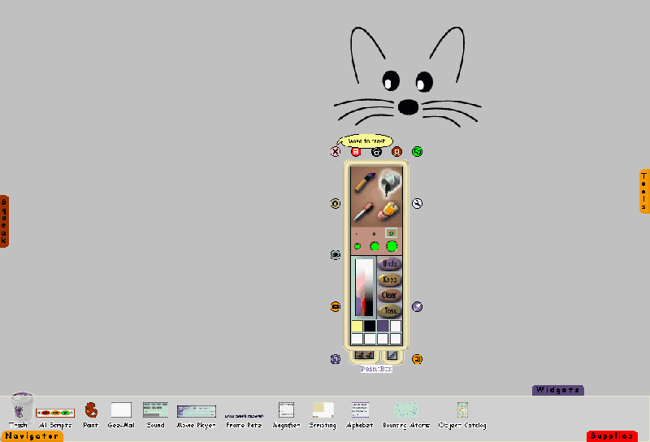Screen dimensions: 650x442
Task: Expand the Squeak flap on left edge
Action: [4, 221]
